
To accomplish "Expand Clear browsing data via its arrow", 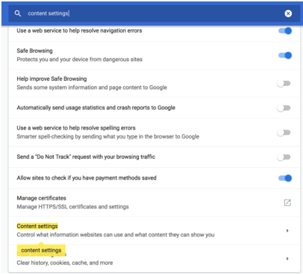I will click(287, 259).
